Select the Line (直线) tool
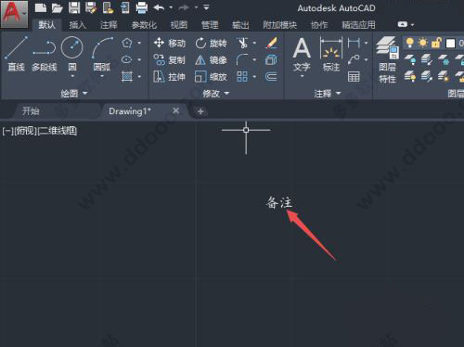The width and height of the screenshot is (464, 347). point(16,53)
